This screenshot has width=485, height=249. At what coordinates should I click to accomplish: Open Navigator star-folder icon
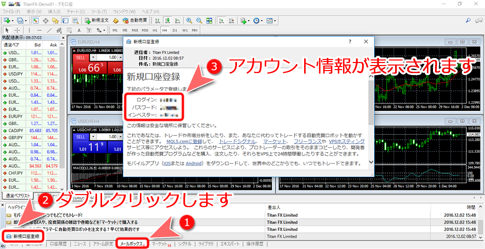(x=56, y=21)
